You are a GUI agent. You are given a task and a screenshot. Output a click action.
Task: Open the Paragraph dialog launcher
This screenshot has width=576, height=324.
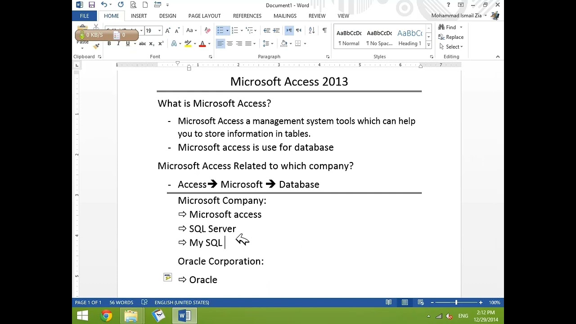tap(328, 57)
